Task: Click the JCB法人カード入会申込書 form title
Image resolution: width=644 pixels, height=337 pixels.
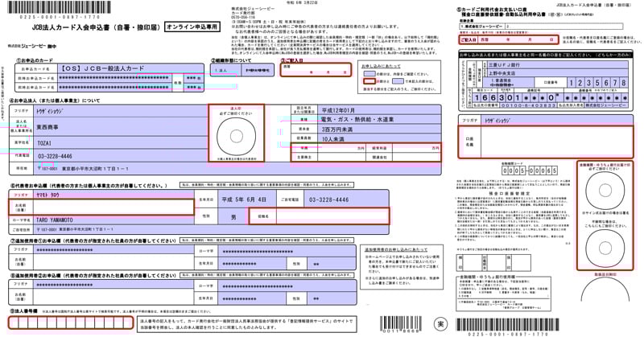Action: pyautogui.click(x=96, y=27)
